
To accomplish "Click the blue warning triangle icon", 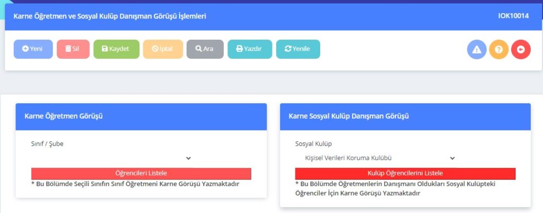I will (477, 49).
